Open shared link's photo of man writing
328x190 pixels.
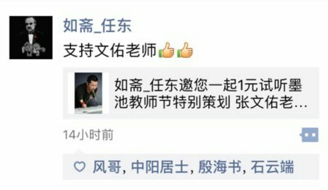(88, 93)
